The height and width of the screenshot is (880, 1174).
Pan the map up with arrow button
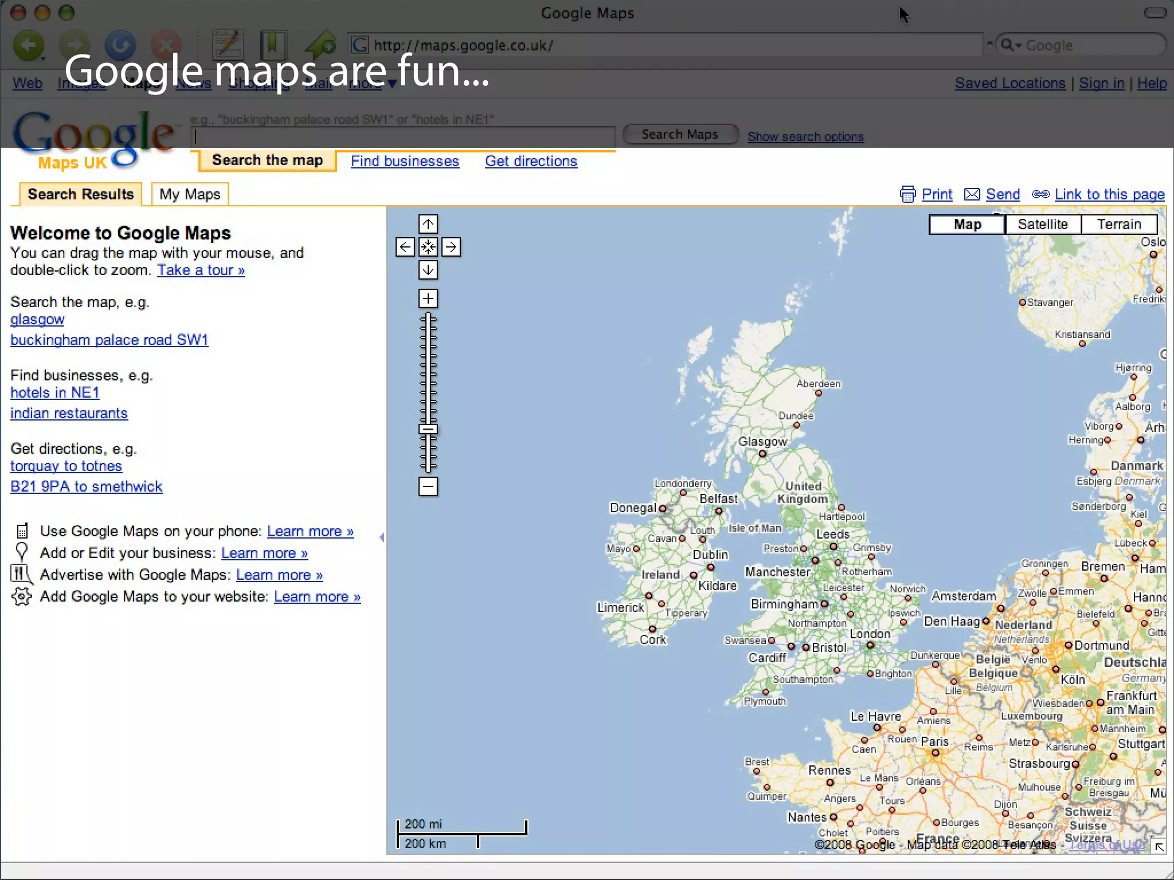click(x=428, y=224)
